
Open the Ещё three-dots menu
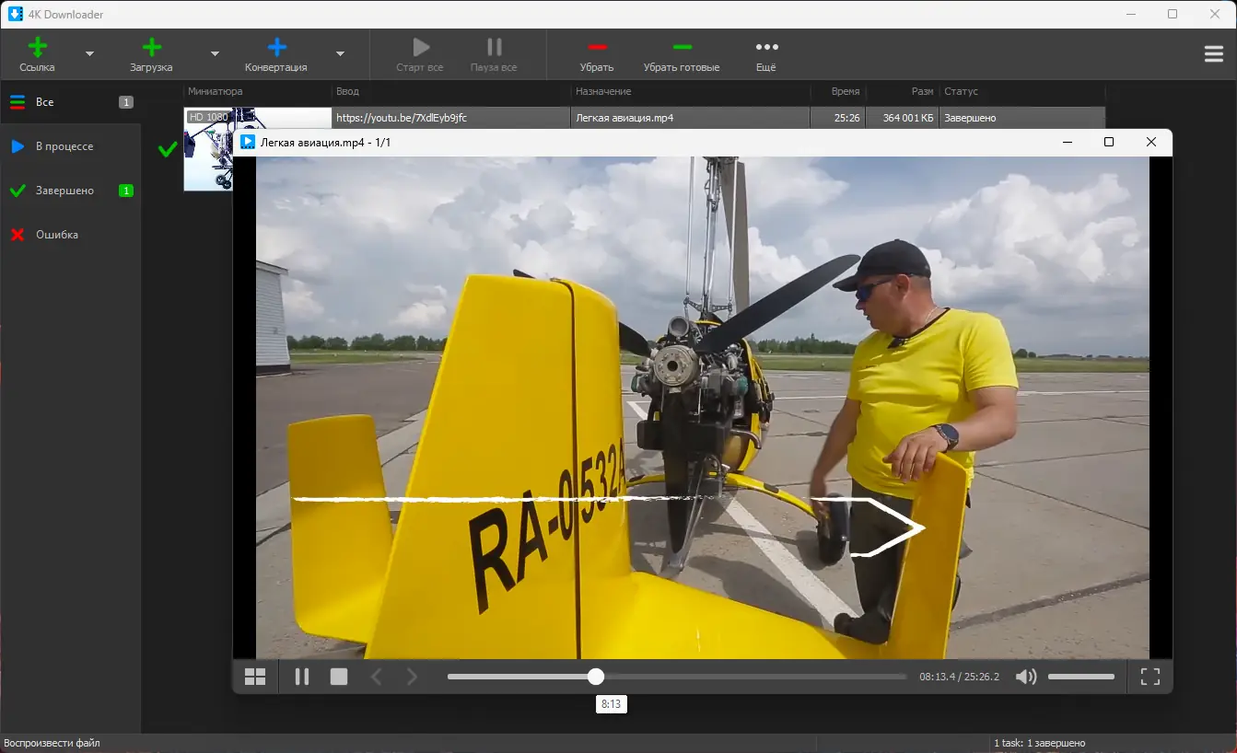[x=766, y=48]
